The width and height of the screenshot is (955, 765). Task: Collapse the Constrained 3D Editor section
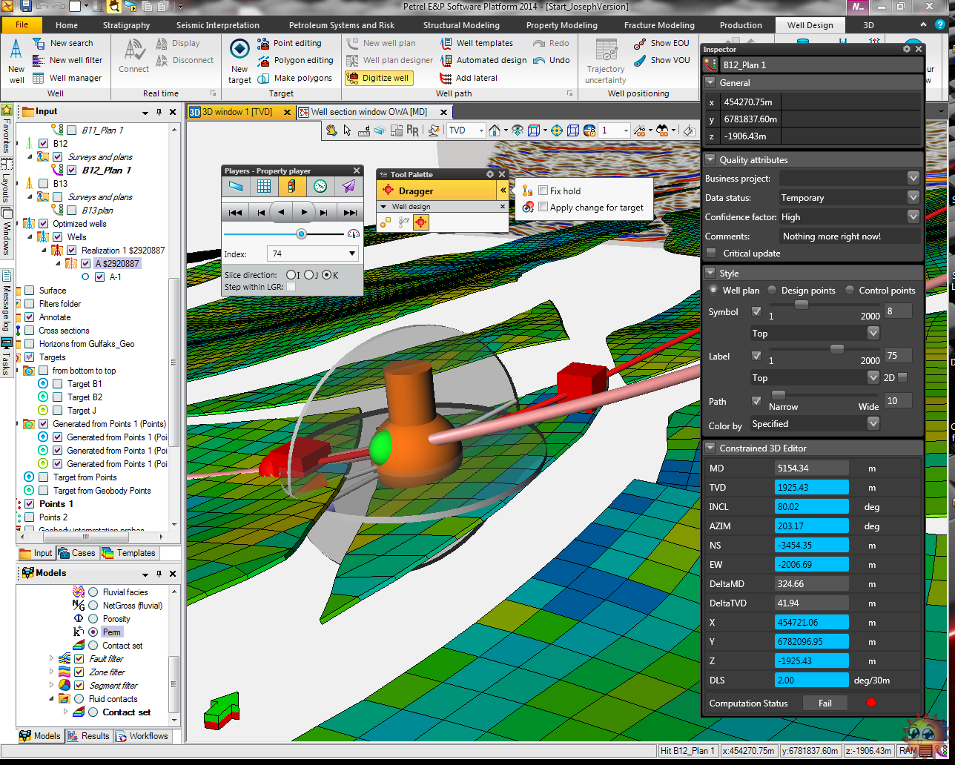[x=710, y=448]
